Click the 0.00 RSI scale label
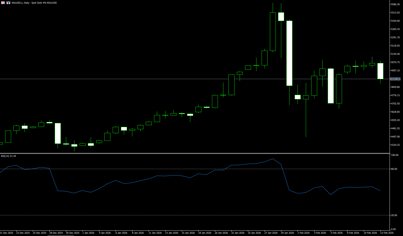 (393, 229)
